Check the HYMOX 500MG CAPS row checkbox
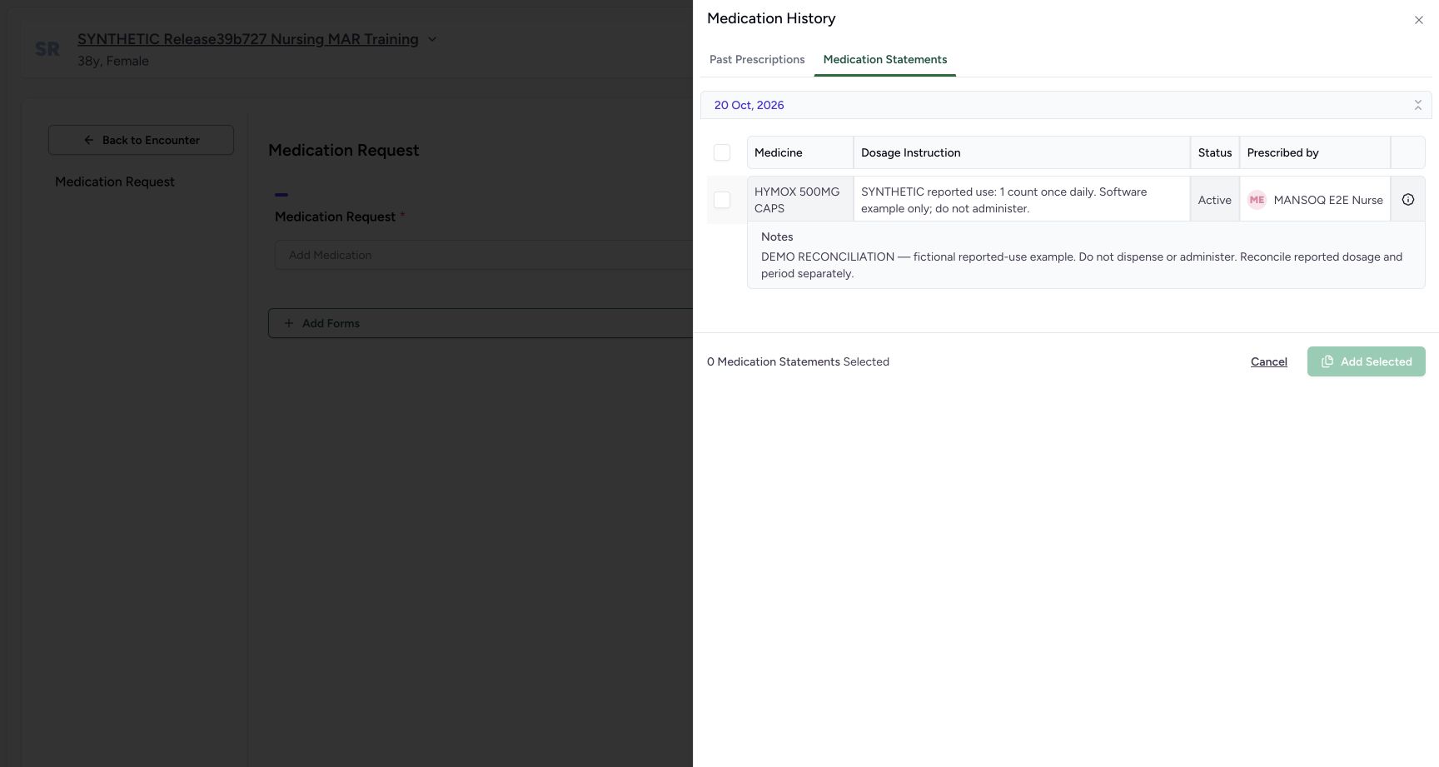 [x=722, y=200]
